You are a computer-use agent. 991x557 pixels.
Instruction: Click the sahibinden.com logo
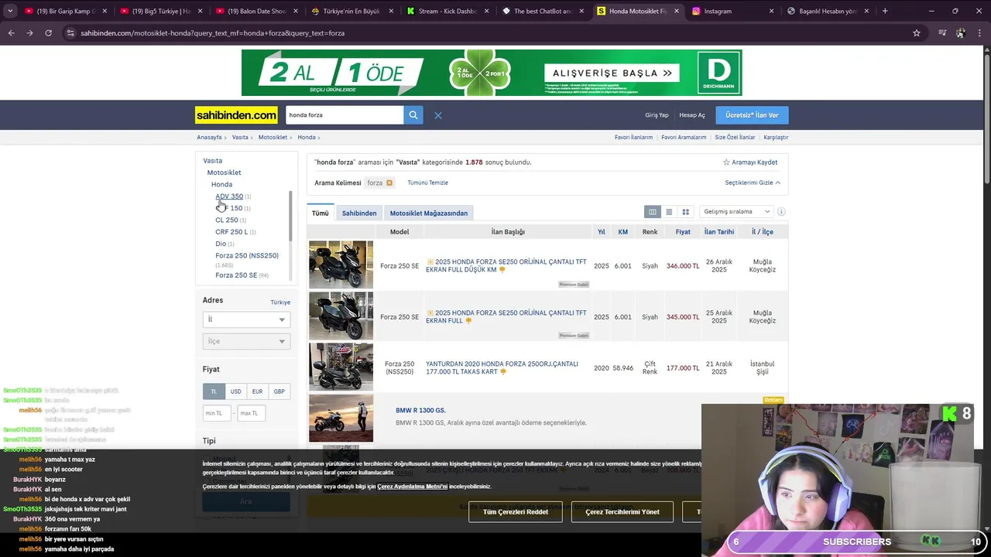[x=236, y=115]
